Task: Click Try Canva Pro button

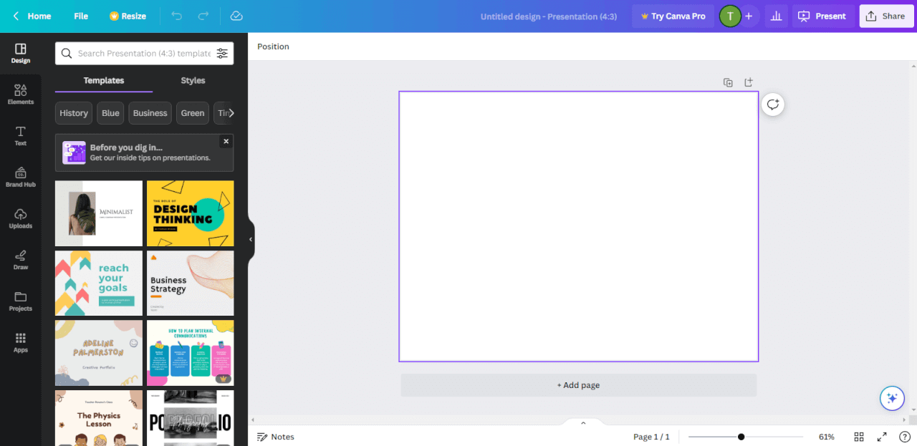Action: click(x=673, y=16)
